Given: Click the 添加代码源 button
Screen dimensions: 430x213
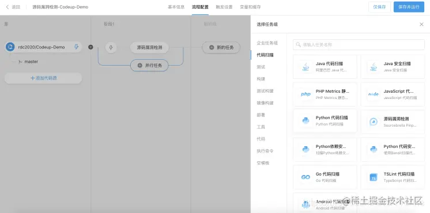Looking at the screenshot, I should point(43,78).
